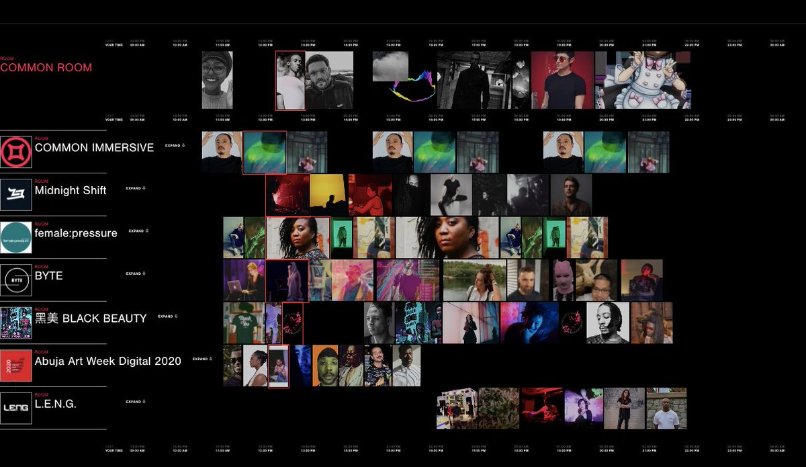The height and width of the screenshot is (467, 806).
Task: Open the Midnight Shift room name
Action: click(x=71, y=191)
